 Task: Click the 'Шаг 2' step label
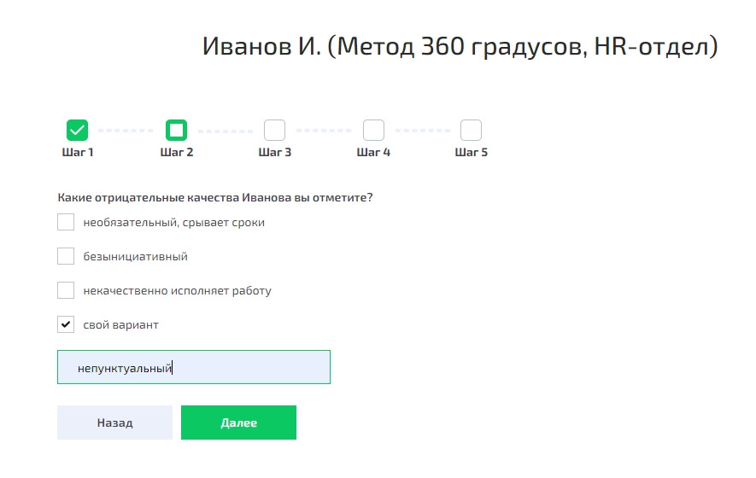coord(177,153)
